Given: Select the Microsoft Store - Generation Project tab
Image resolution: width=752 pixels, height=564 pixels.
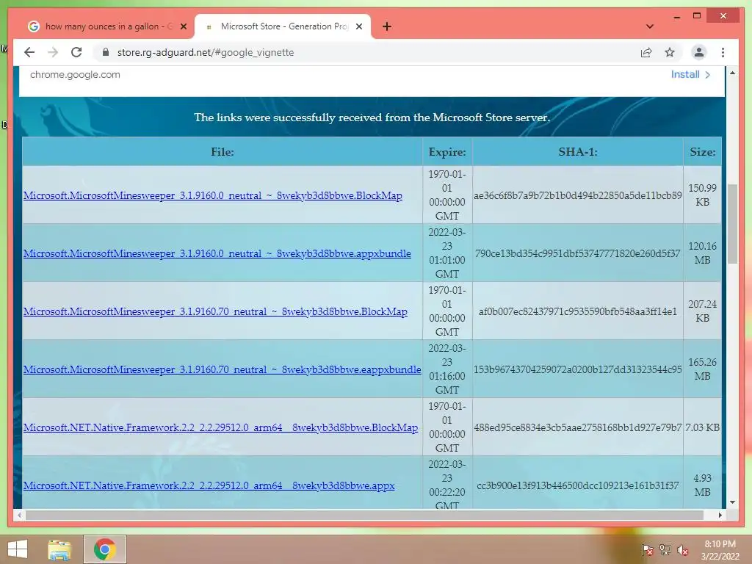Looking at the screenshot, I should (x=283, y=26).
